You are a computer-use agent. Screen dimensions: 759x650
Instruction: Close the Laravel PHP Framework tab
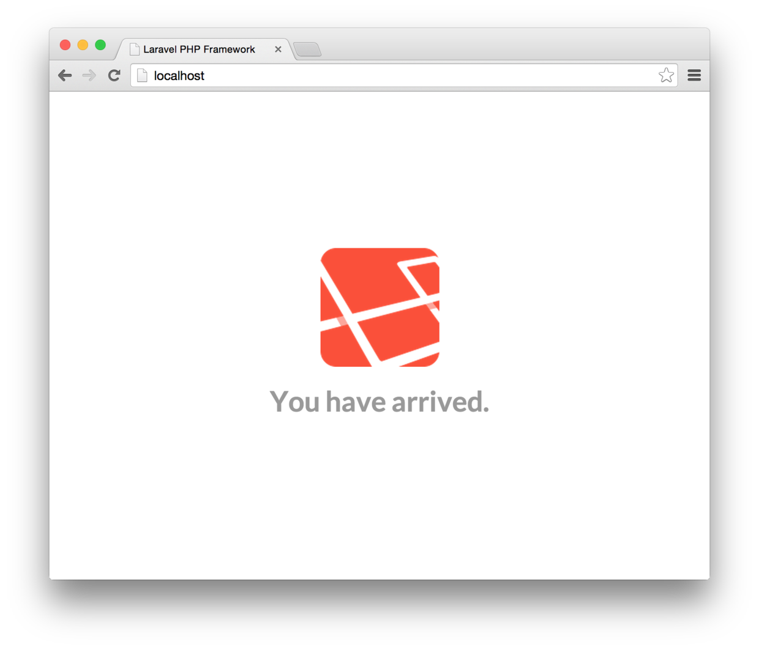coord(278,49)
